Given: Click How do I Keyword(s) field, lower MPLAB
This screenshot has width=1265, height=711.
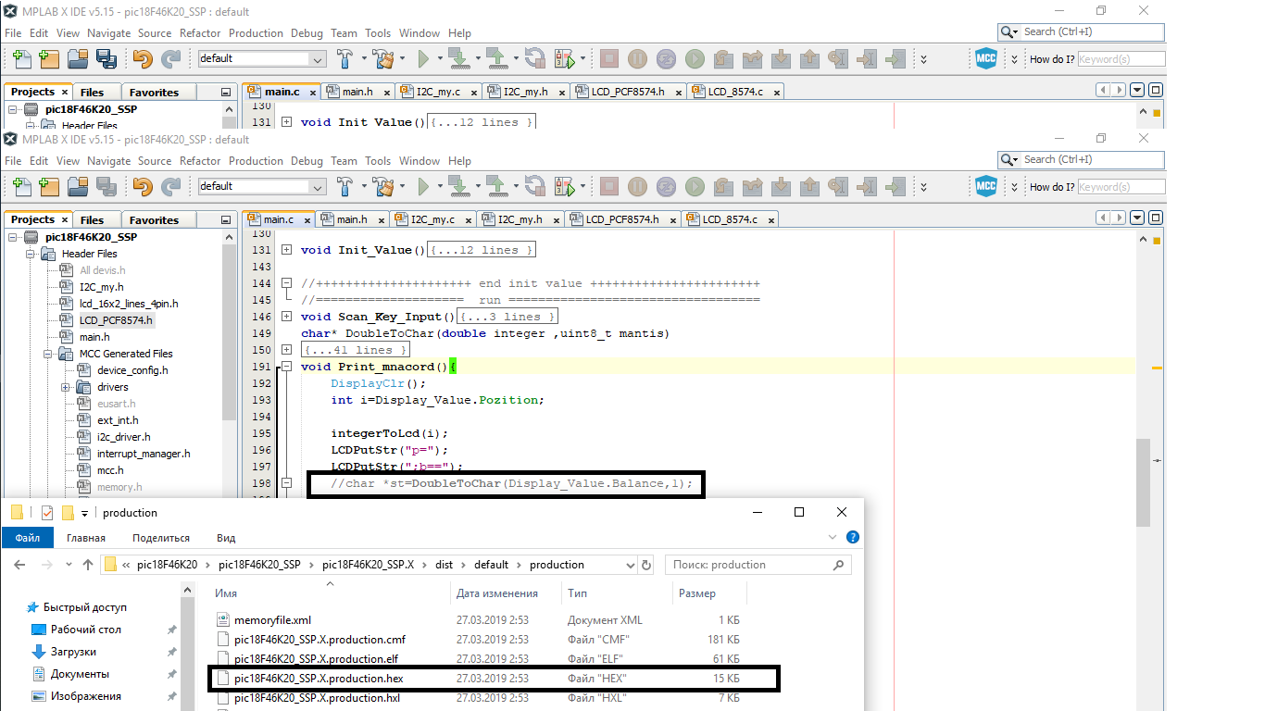Looking at the screenshot, I should click(x=1121, y=187).
